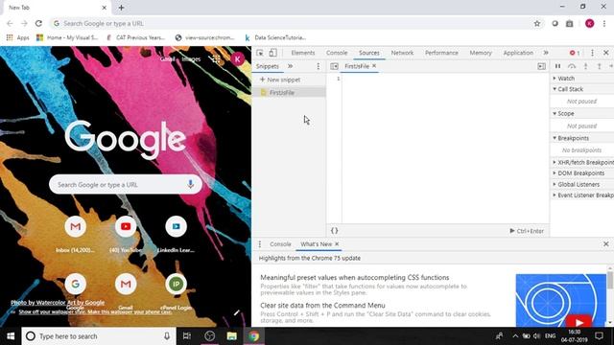The height and width of the screenshot is (345, 614).
Task: Close the DevTools panel
Action: click(x=605, y=53)
